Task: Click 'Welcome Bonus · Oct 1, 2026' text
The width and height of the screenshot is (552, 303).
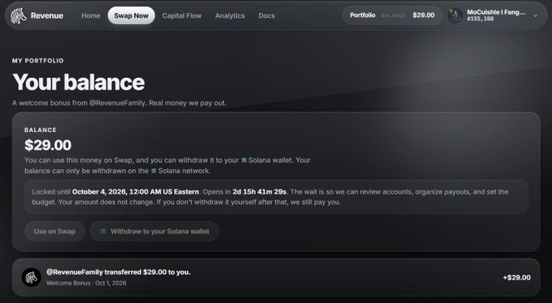Action: pyautogui.click(x=86, y=283)
